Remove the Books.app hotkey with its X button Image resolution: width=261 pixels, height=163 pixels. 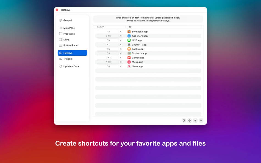tap(120, 49)
